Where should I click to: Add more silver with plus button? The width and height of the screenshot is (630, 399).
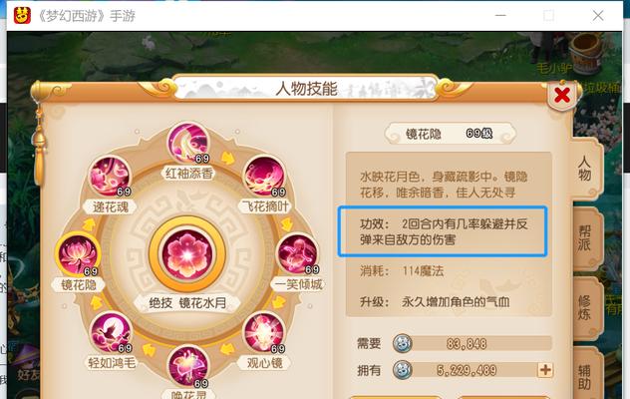pos(545,370)
